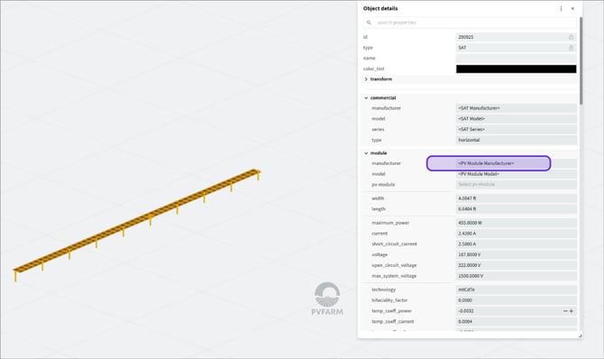Open the Object details kebab menu
604x359 pixels.
[561, 8]
